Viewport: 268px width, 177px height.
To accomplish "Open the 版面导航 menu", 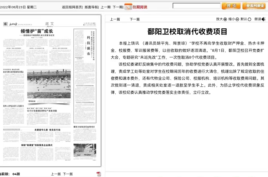I will coord(91,7).
